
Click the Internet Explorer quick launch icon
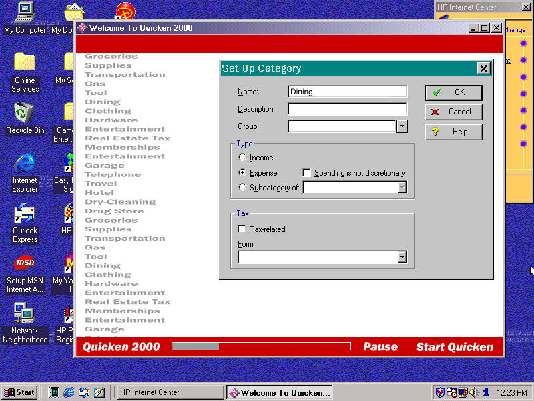click(x=69, y=392)
